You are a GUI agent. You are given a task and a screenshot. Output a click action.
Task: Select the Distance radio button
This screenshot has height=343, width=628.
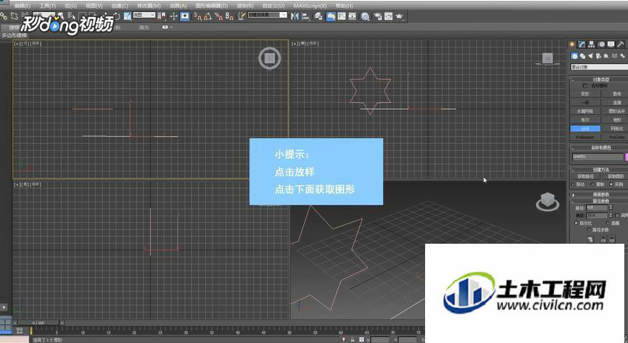607,223
